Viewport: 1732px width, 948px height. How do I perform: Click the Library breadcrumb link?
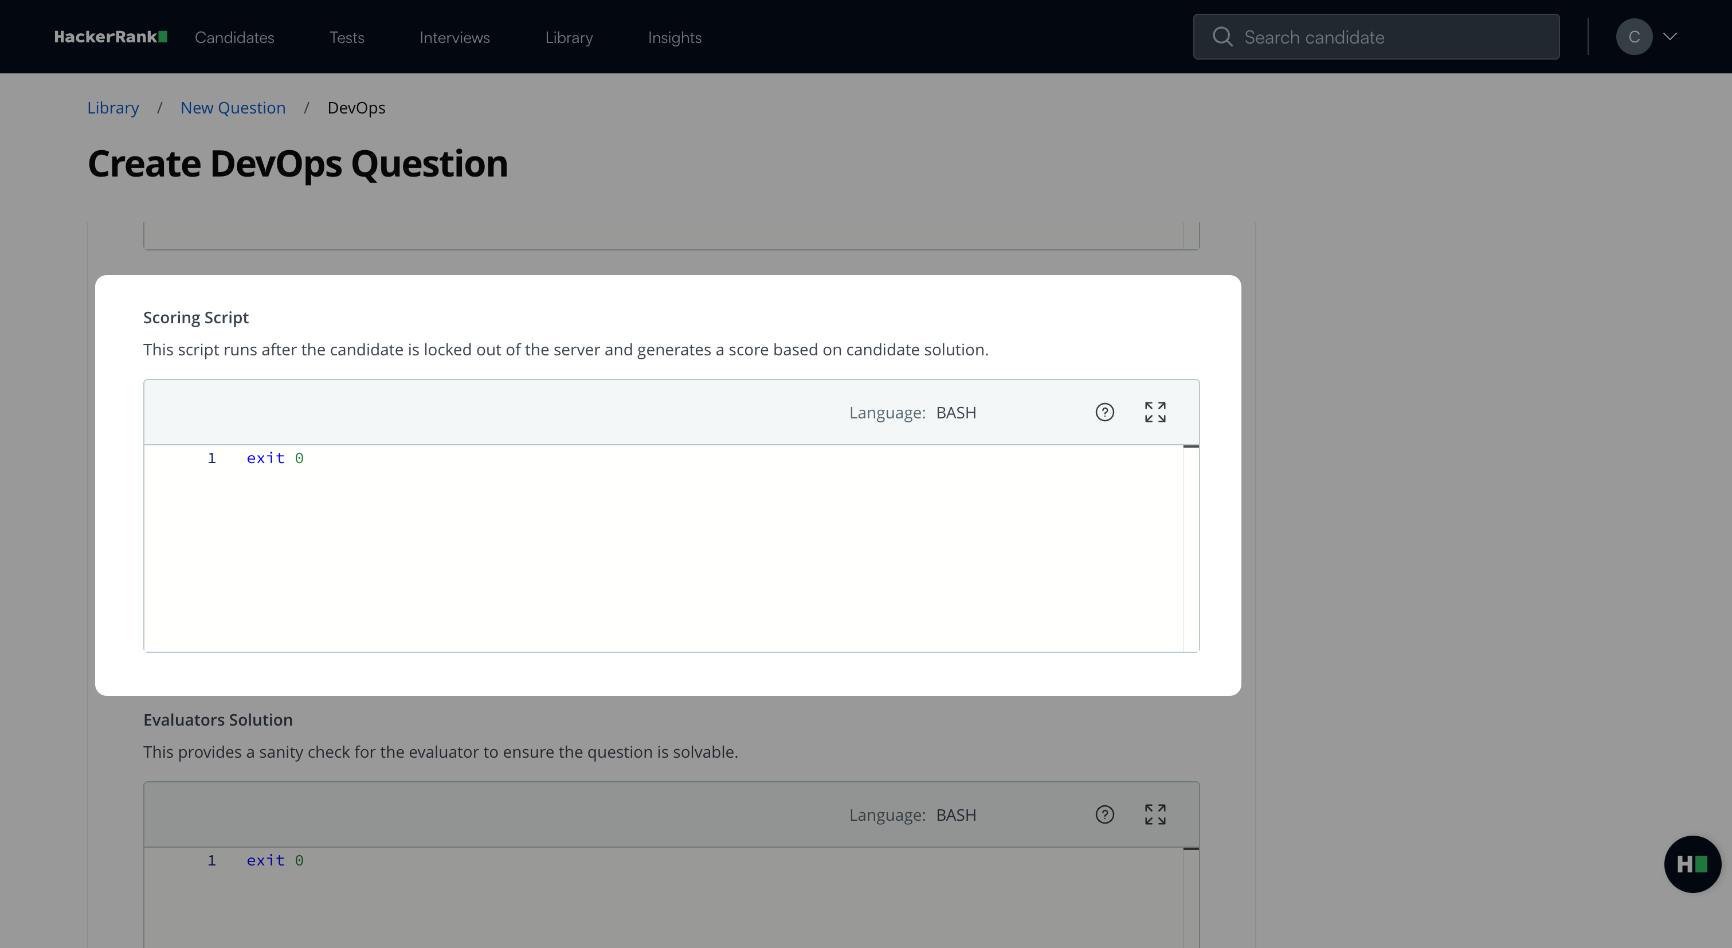click(x=113, y=108)
